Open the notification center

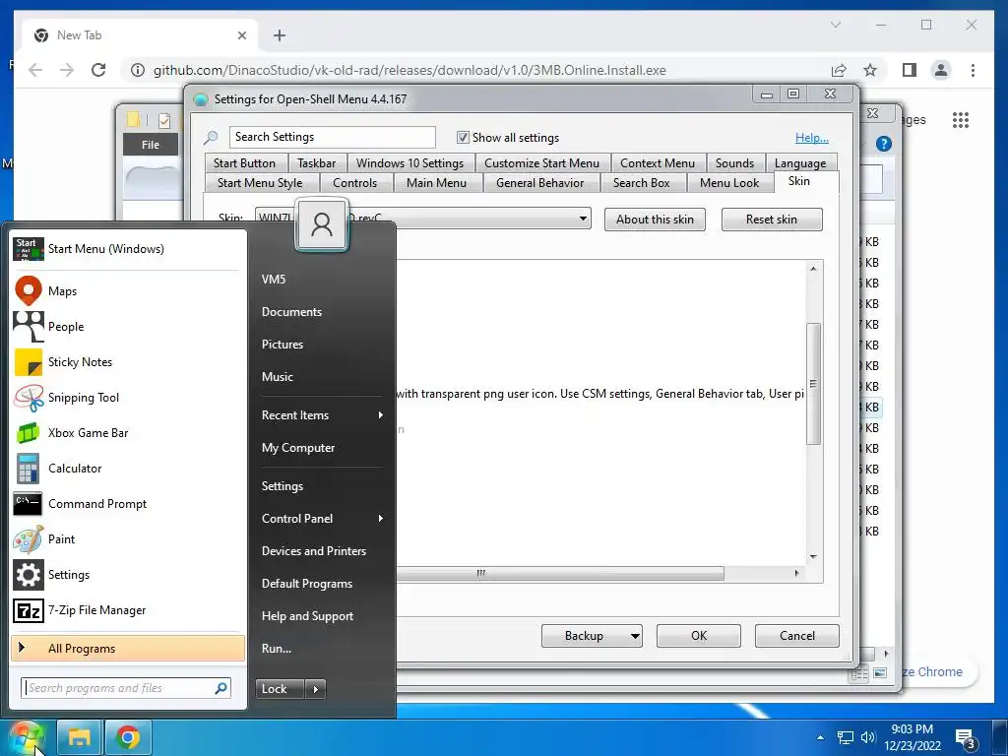point(967,739)
